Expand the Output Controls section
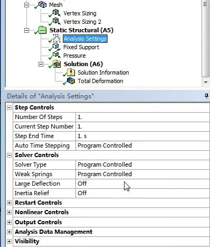 9,222
